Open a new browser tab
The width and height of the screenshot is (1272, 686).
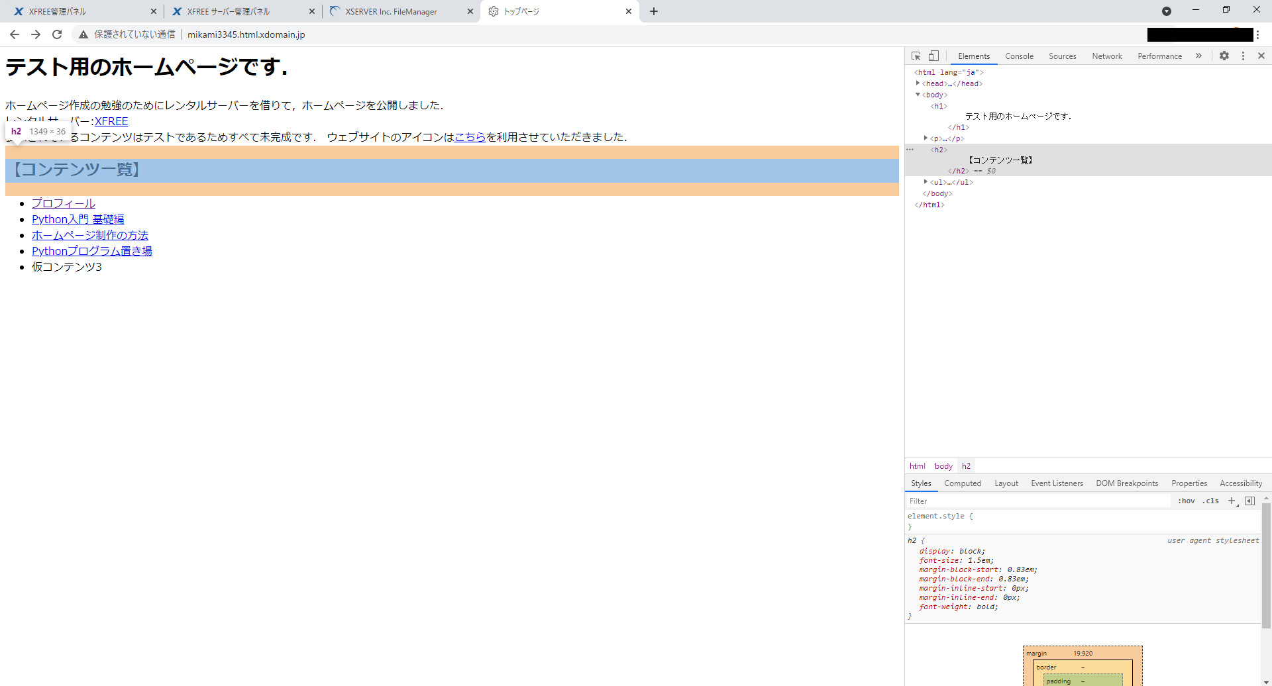tap(654, 11)
